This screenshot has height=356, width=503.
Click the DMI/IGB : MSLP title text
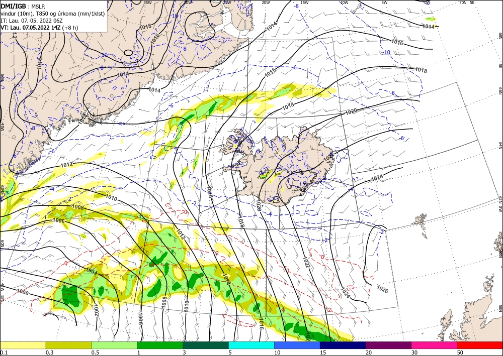point(23,6)
